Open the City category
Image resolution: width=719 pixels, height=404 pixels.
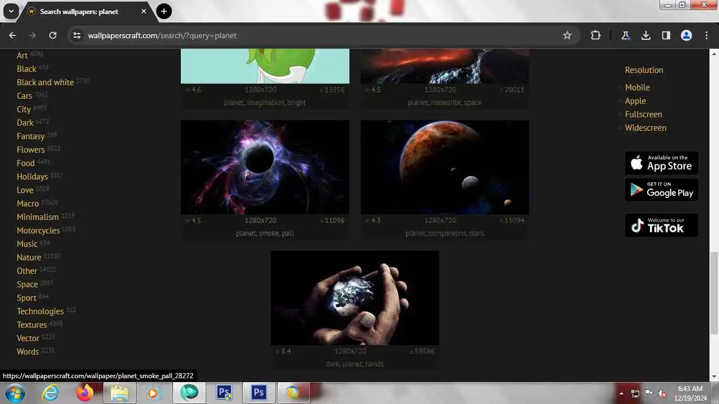tap(24, 109)
